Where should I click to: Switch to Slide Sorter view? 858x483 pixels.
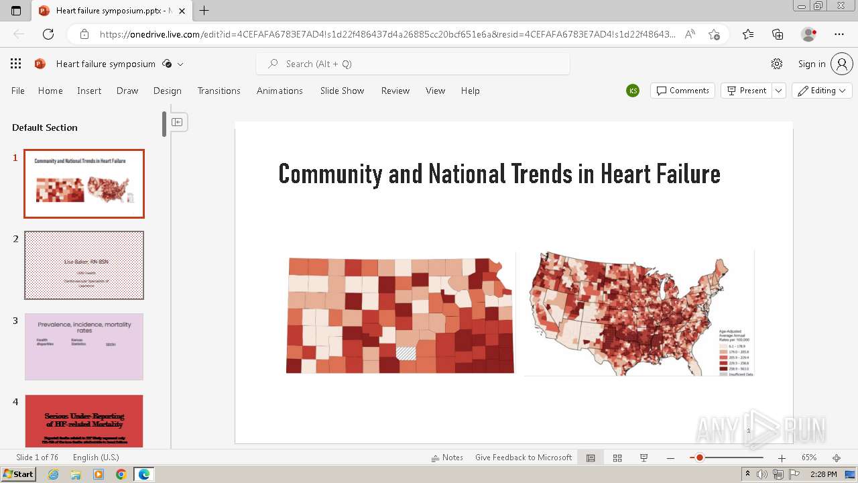(x=617, y=458)
